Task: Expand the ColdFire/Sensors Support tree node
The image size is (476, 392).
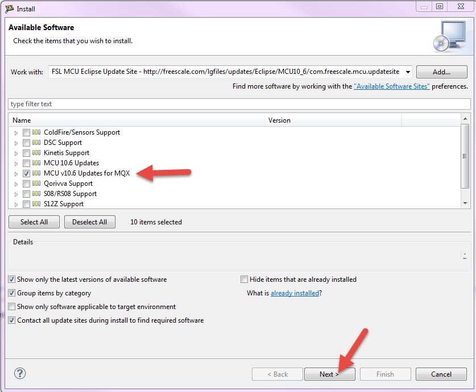Action: pyautogui.click(x=16, y=133)
